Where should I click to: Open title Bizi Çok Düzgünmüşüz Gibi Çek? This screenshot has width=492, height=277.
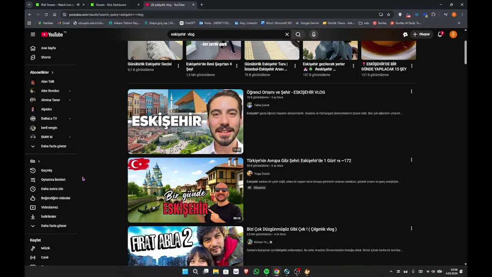(291, 229)
